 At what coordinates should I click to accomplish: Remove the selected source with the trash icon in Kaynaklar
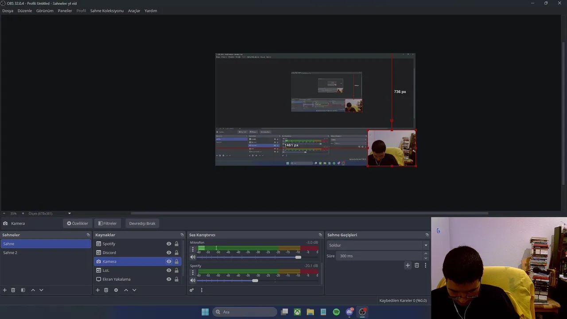click(106, 290)
